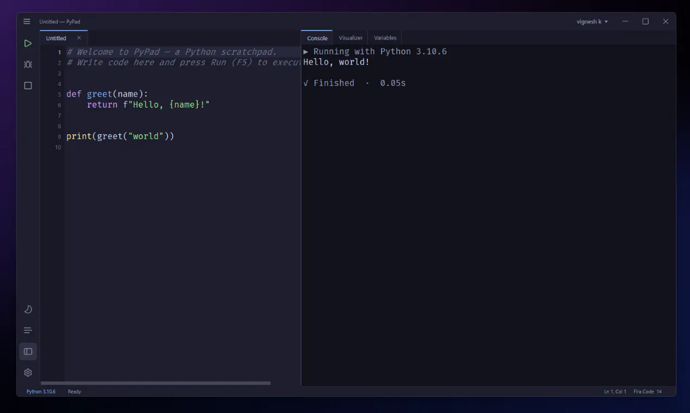This screenshot has height=413, width=690.
Task: Maximize the PyPad window
Action: (x=645, y=21)
